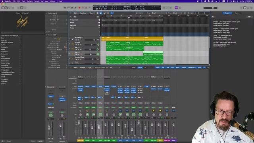Toggle the Note Pad button at top right
254x143 pixels.
[244, 8]
